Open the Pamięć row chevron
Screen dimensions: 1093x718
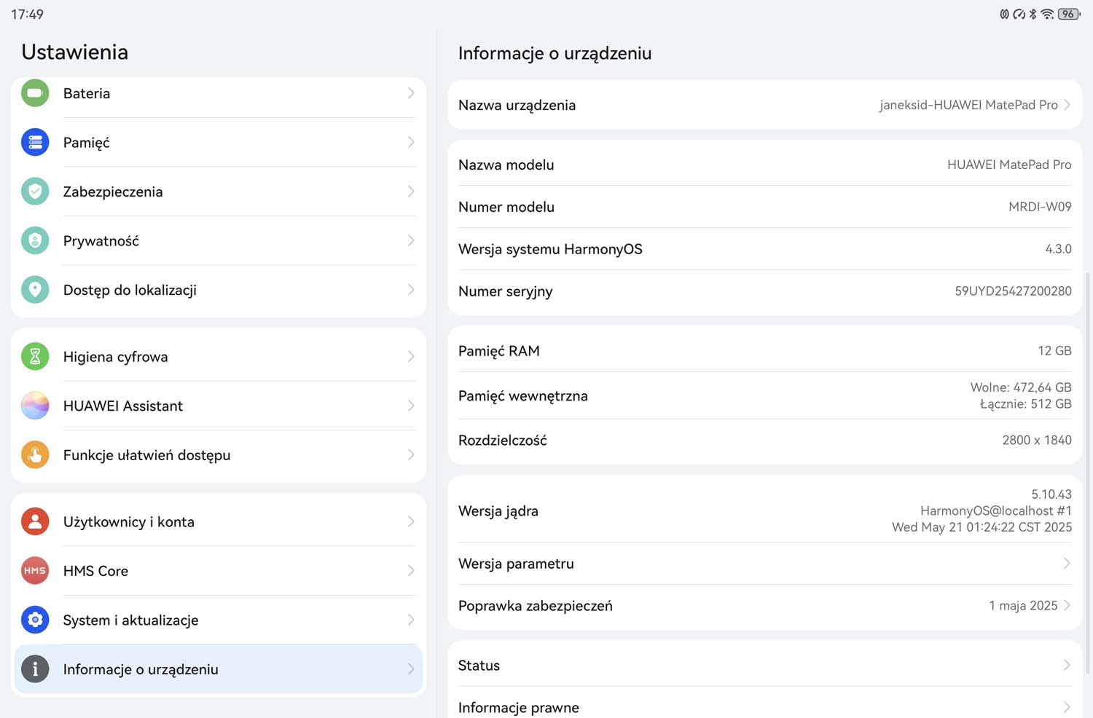[x=411, y=142]
